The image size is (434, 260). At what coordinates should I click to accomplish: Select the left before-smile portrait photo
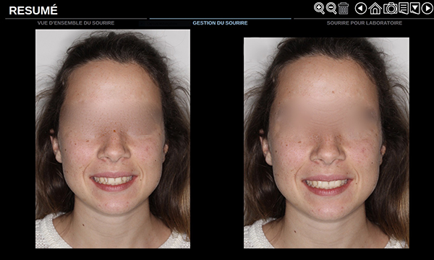(113, 139)
